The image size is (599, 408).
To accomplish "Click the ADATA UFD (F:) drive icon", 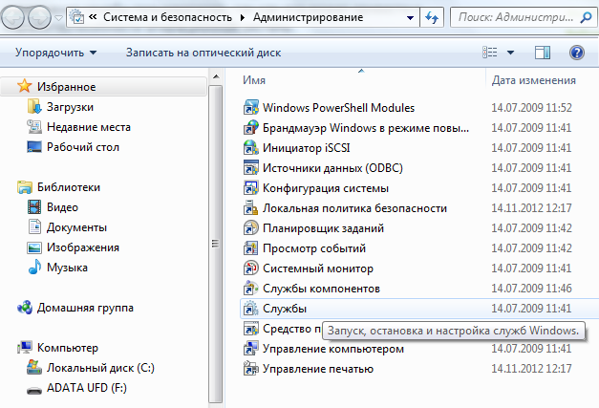I will coord(34,390).
